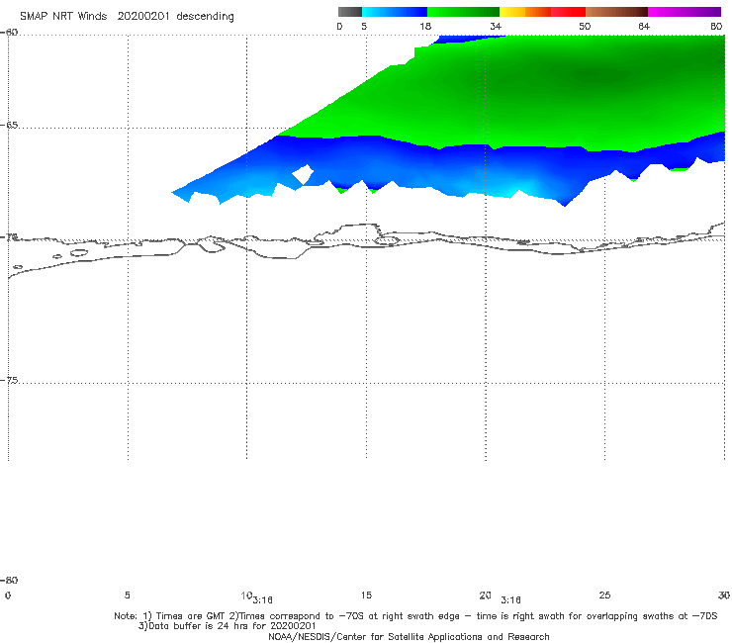Click the colorbar tick label '64'
Screen dimensions: 732x643
coord(644,26)
